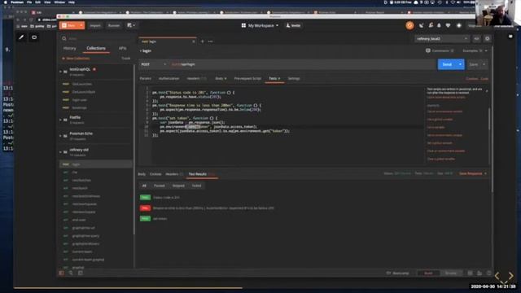Toggle sidebar icon in the status bar
This screenshot has width=521, height=293.
pos(62,273)
